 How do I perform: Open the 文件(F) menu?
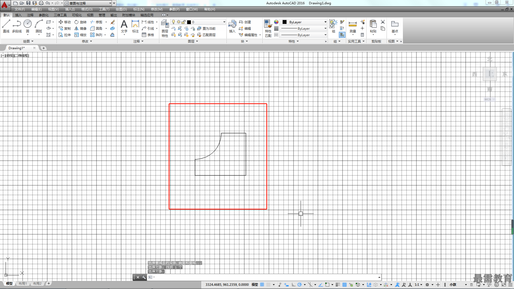pos(20,9)
